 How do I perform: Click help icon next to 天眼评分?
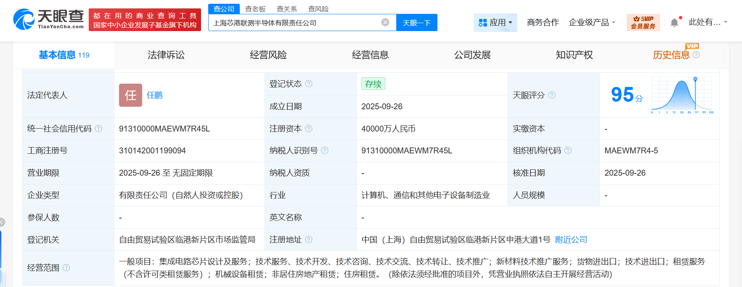pyautogui.click(x=552, y=95)
